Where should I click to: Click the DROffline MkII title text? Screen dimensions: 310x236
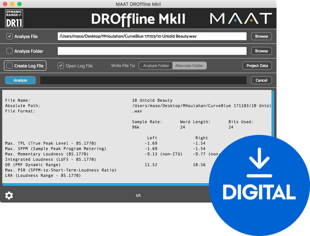(138, 19)
